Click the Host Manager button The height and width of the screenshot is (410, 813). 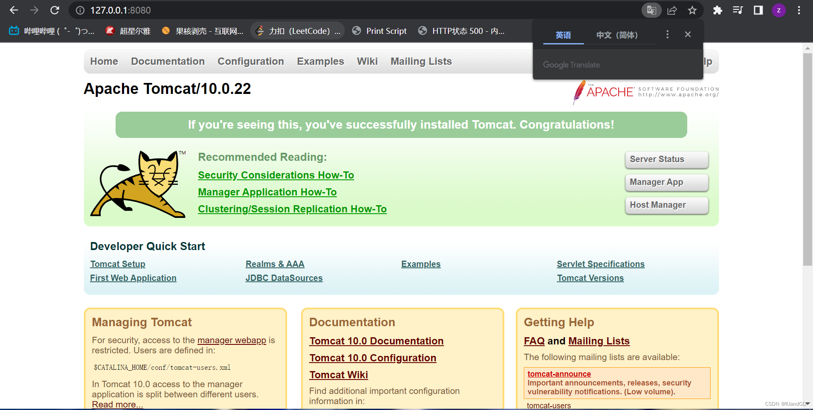tap(666, 205)
